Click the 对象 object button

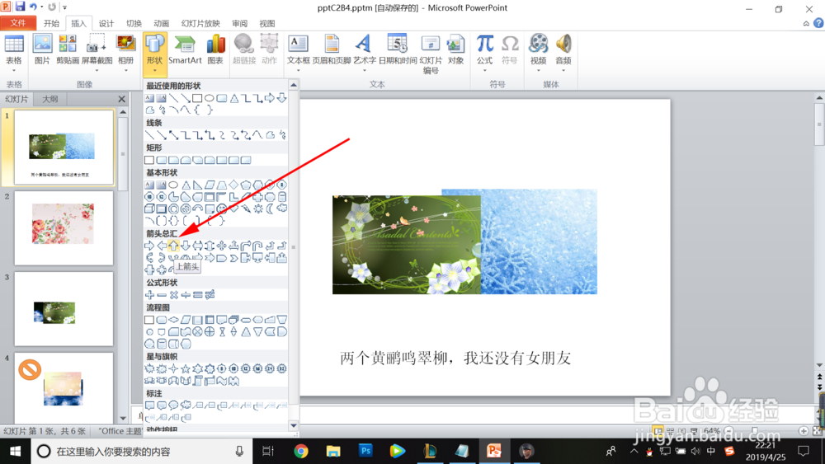pos(455,49)
